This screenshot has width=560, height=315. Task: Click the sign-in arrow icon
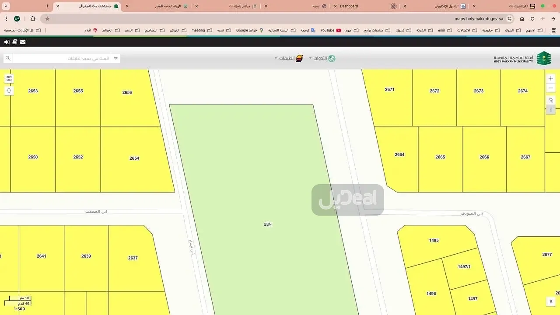(x=7, y=42)
